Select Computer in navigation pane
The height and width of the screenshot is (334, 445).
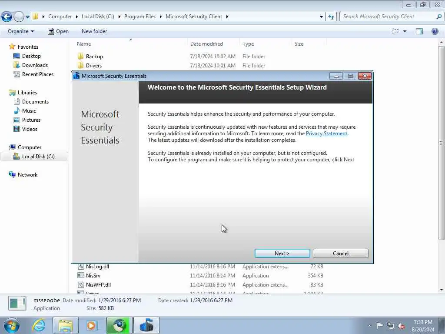pos(30,147)
